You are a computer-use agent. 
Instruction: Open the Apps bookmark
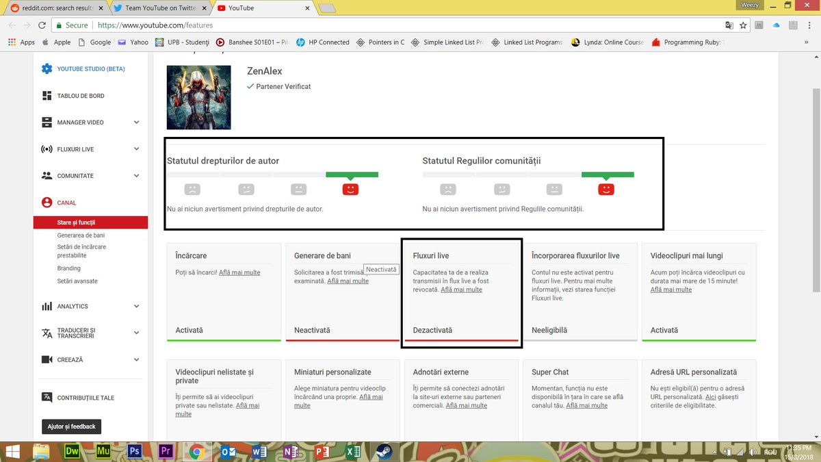point(21,42)
